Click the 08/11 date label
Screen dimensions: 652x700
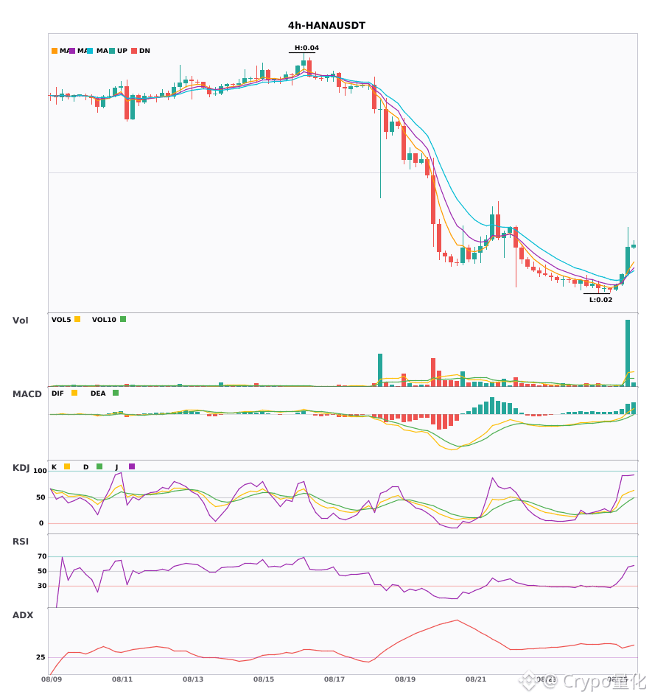click(122, 679)
